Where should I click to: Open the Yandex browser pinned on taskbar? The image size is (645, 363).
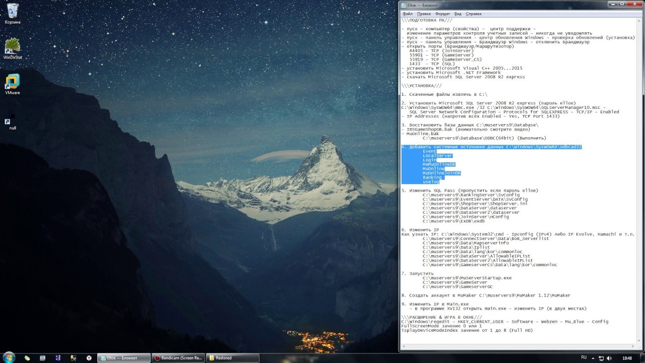[89, 358]
